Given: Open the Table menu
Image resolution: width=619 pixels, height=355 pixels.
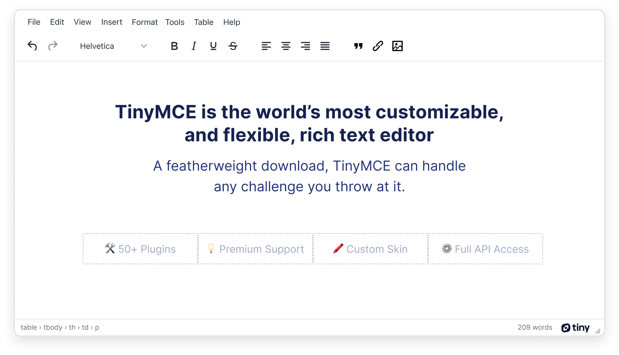Looking at the screenshot, I should tap(204, 22).
